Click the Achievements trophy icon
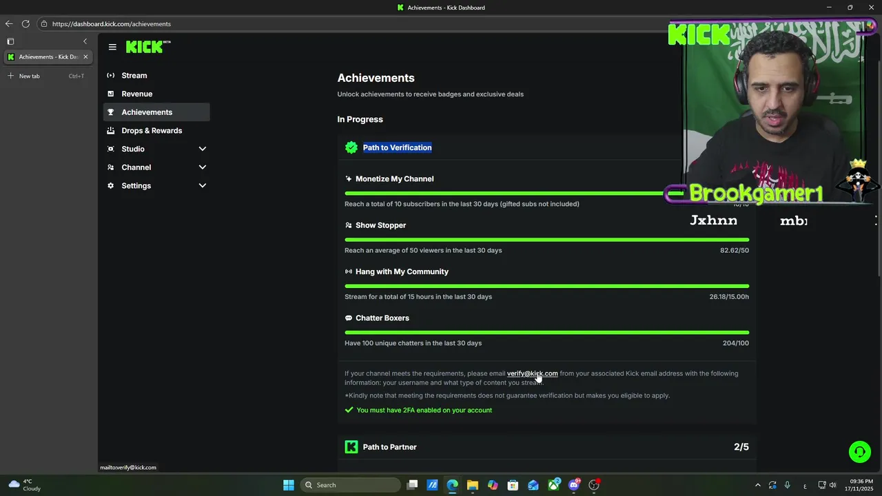 (x=111, y=112)
